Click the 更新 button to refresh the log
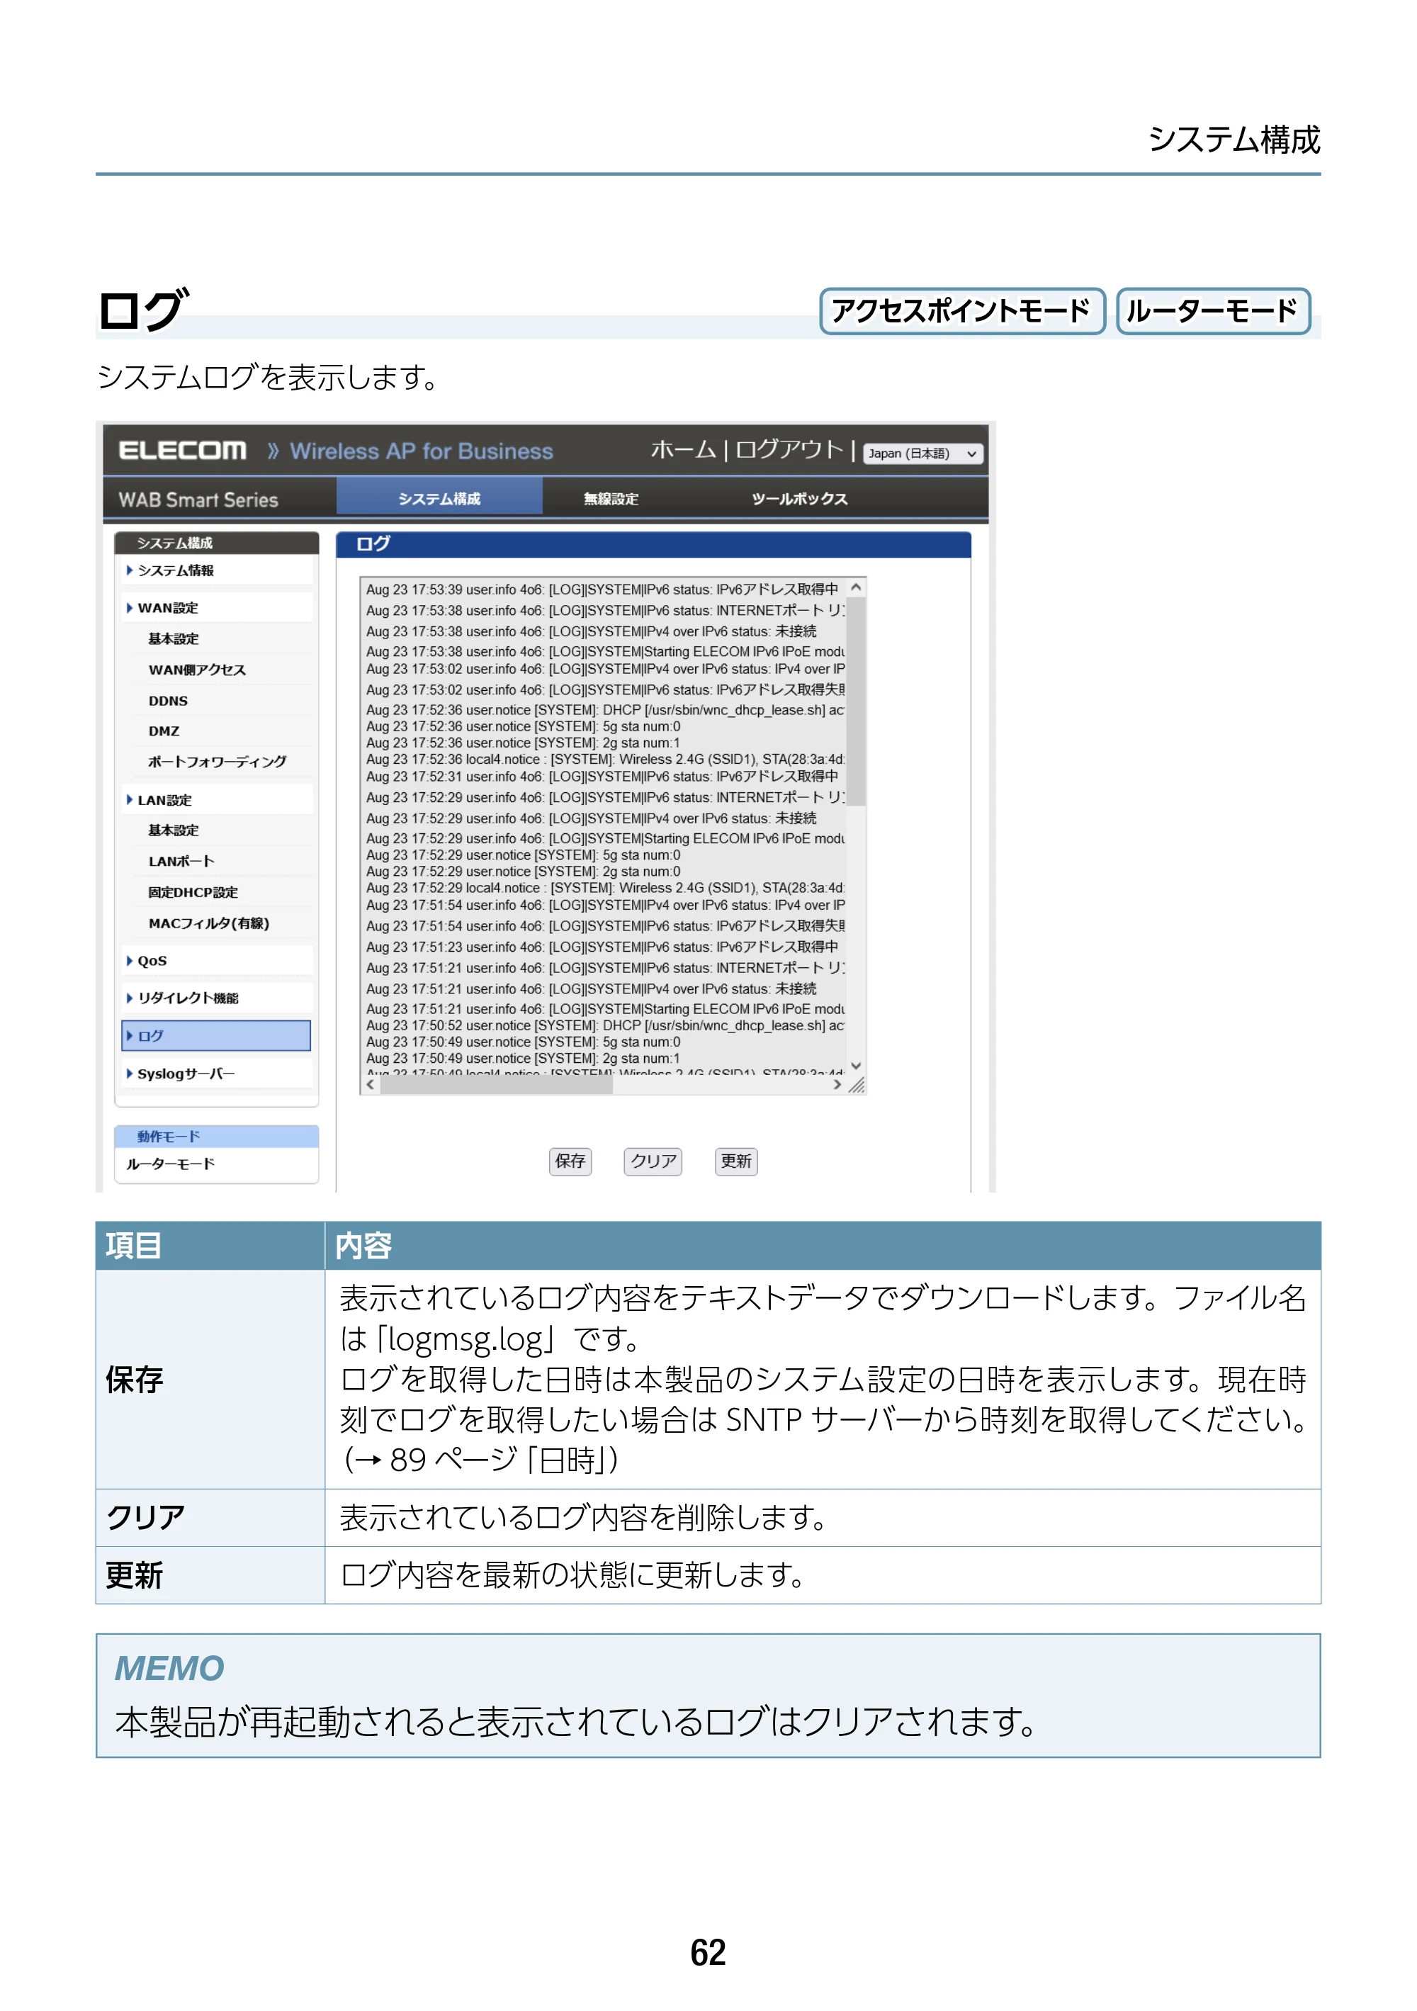This screenshot has width=1417, height=2011. coord(735,1161)
